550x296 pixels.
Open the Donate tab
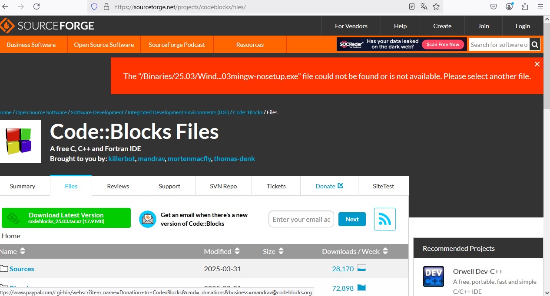[329, 186]
